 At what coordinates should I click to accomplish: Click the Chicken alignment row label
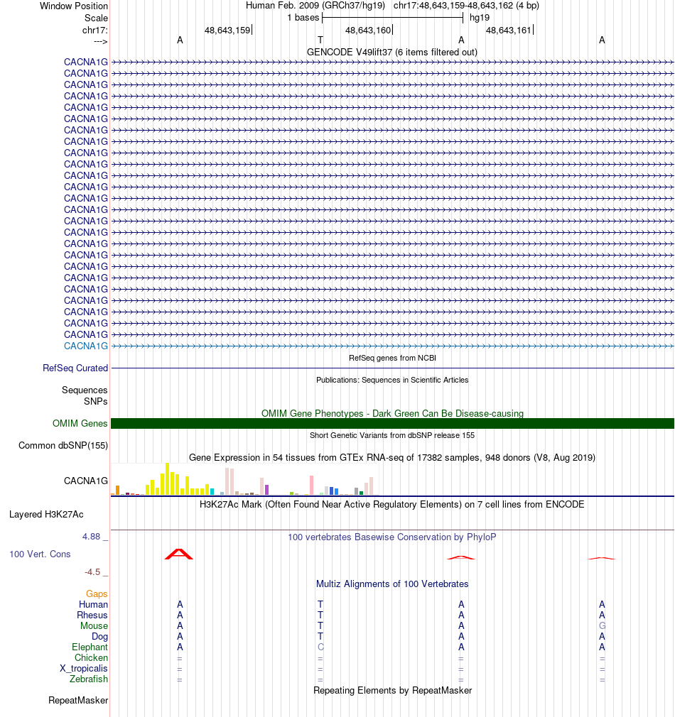91,657
